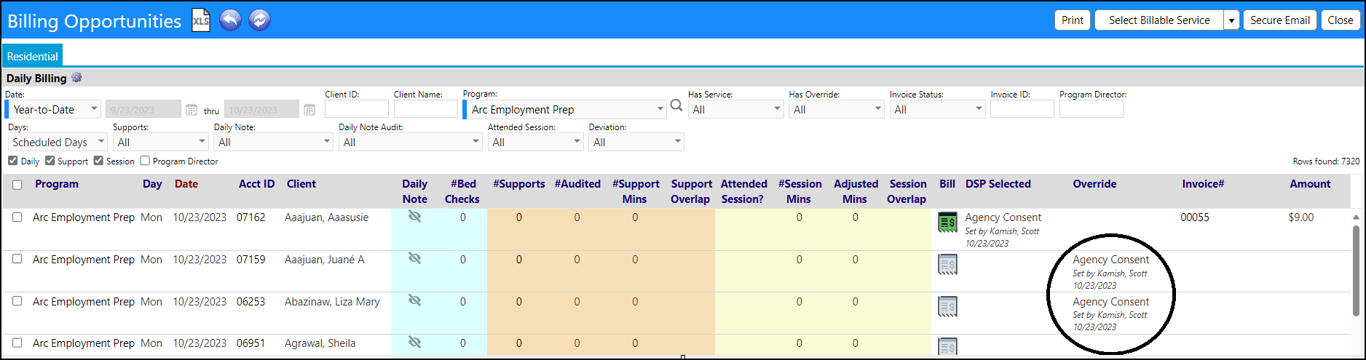Image resolution: width=1366 pixels, height=360 pixels.
Task: Click the Print button
Action: [x=1072, y=20]
